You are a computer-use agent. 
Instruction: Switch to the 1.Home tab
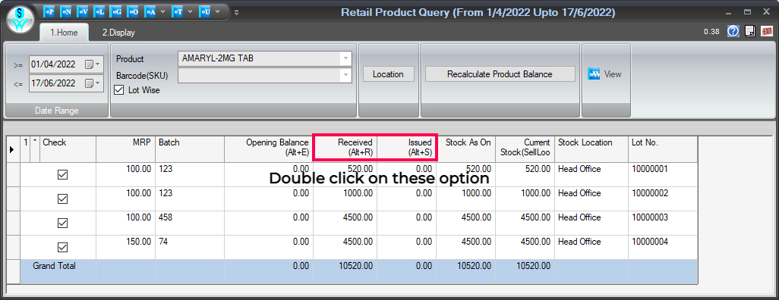pyautogui.click(x=63, y=33)
